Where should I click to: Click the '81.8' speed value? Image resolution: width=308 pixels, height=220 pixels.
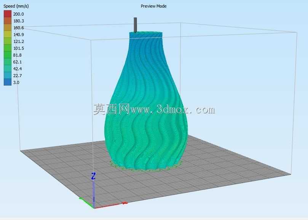click(17, 55)
